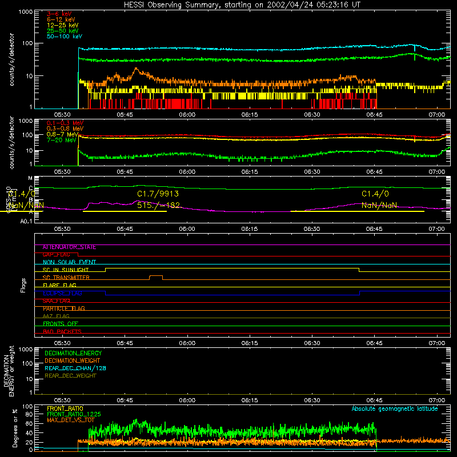457x457 pixels.
Task: Click the MAX_DET_VS_TOT legend label
Action: (x=71, y=420)
